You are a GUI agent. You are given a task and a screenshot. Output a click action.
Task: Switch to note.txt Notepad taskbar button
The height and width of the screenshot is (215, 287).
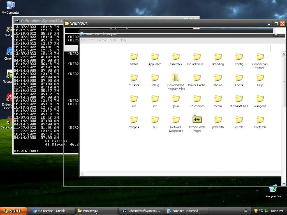[x=187, y=211]
